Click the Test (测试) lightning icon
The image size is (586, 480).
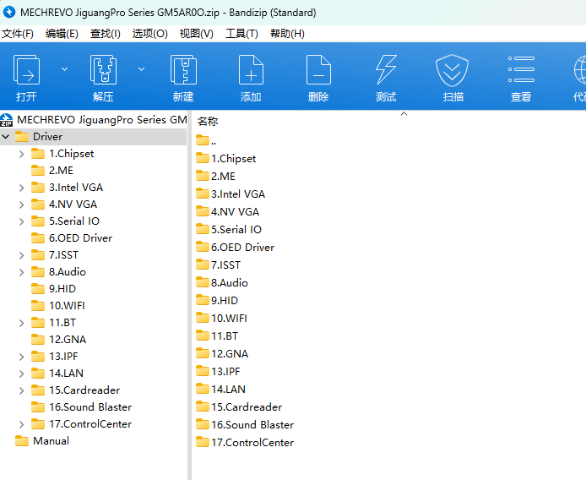pos(386,69)
